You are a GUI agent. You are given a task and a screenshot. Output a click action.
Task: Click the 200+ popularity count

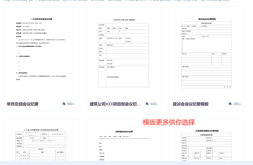237,104
